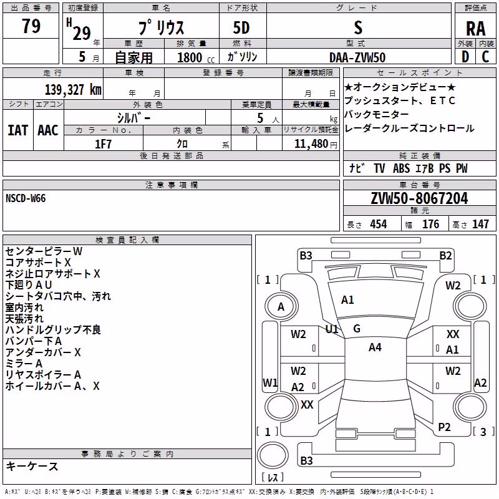This screenshot has width=499, height=499.
Task: Select the P2 mark on the diagram
Action: [x=444, y=427]
